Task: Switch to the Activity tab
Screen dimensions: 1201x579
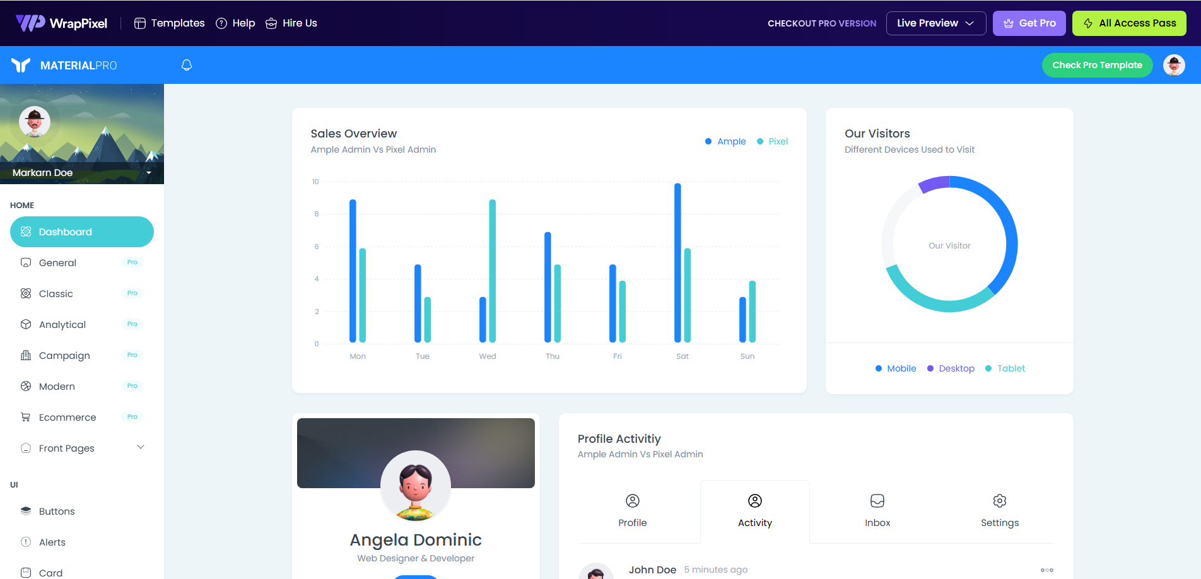Action: (755, 512)
